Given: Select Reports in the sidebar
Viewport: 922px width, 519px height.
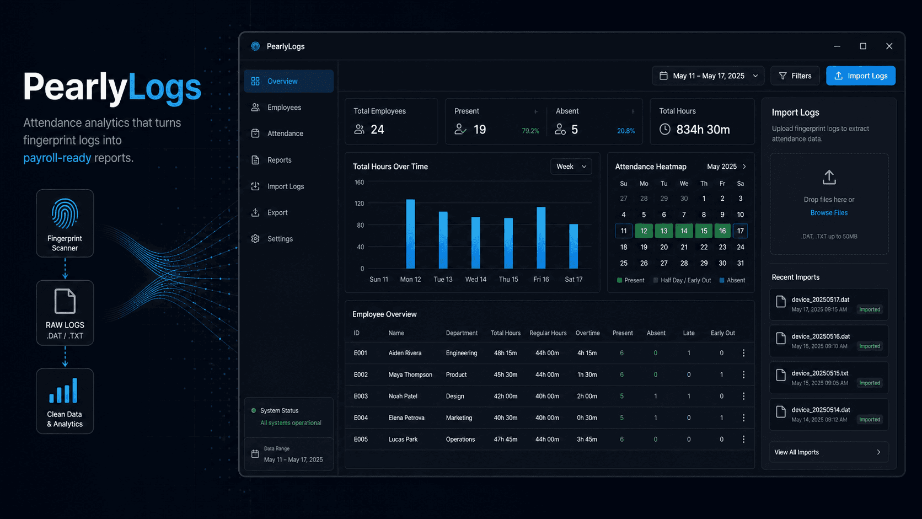Looking at the screenshot, I should [288, 160].
